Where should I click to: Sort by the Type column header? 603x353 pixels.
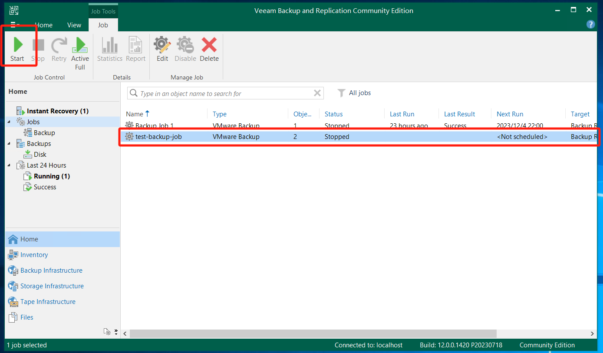220,114
